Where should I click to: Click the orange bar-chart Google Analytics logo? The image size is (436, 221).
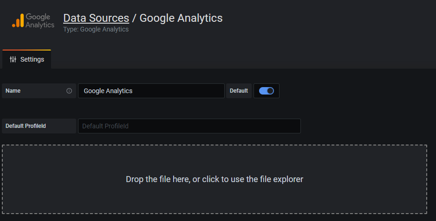click(18, 21)
